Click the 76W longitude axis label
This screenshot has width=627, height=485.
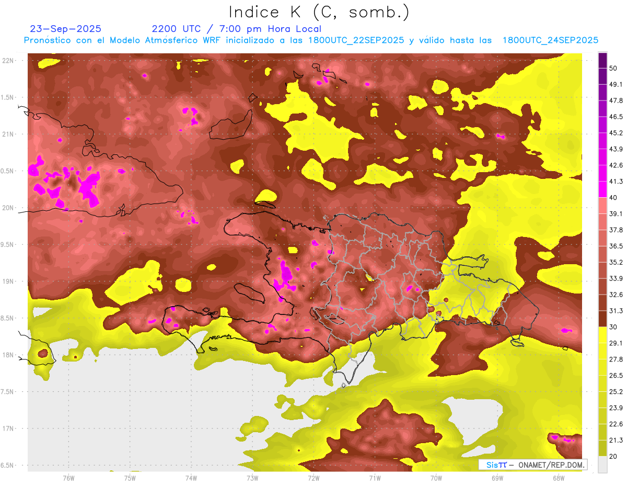[x=68, y=478]
